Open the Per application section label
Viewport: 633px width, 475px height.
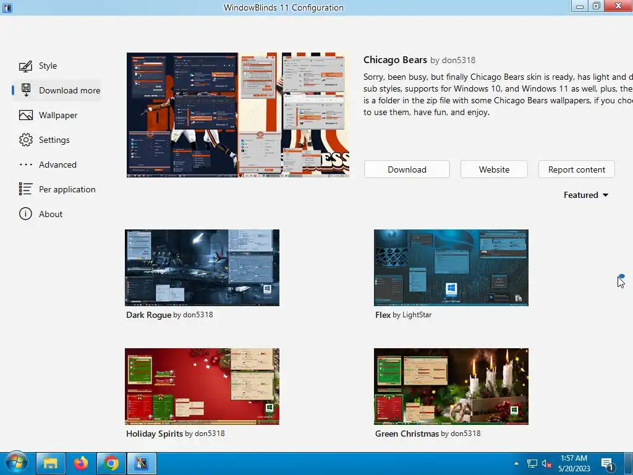pos(67,189)
